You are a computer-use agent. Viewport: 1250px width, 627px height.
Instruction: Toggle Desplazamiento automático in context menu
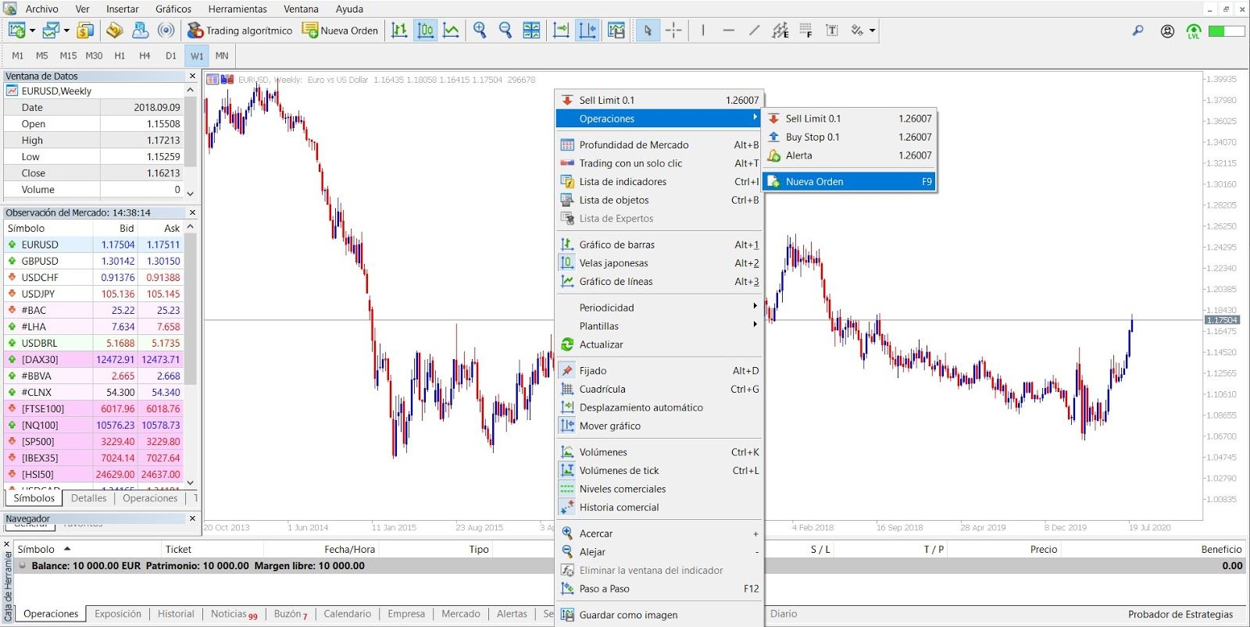tap(641, 408)
